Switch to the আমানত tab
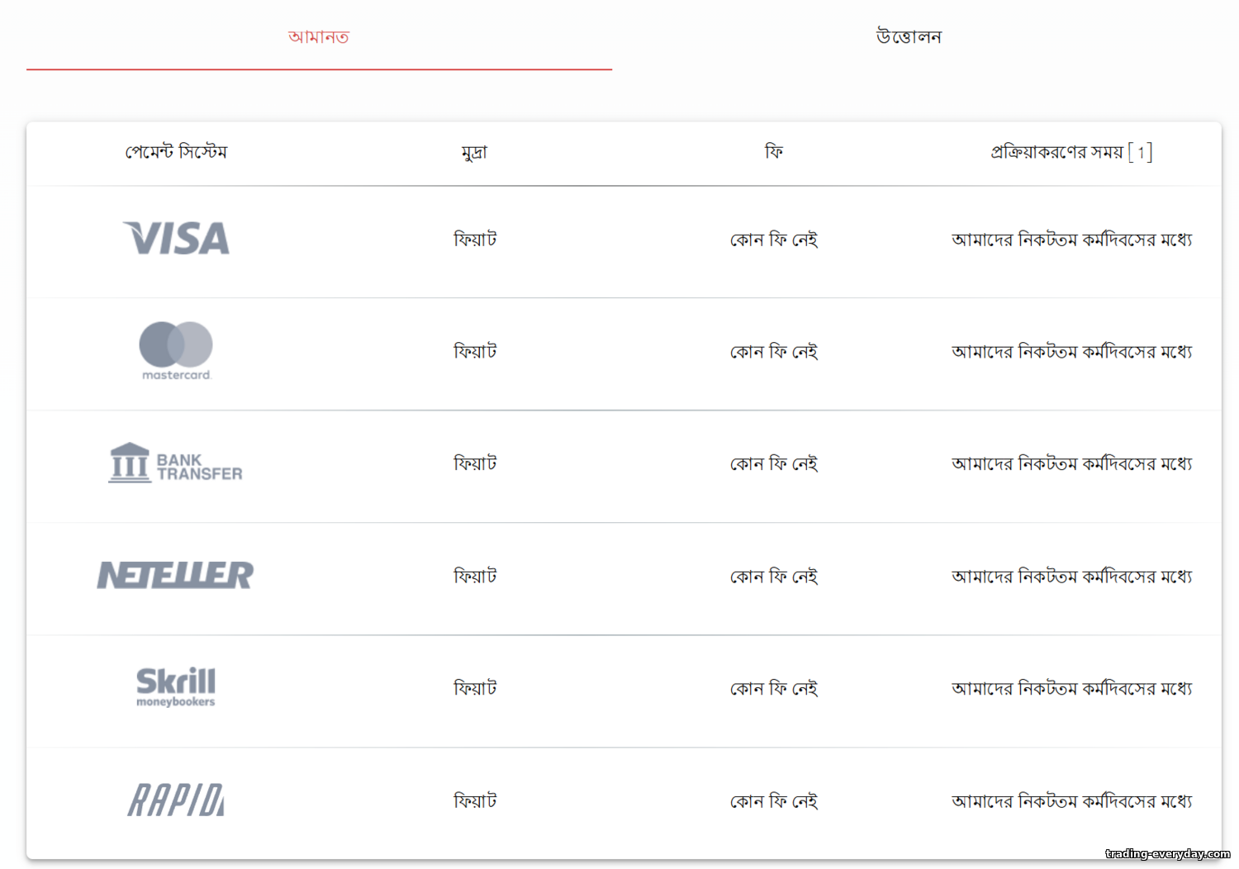This screenshot has width=1239, height=869. pos(319,36)
